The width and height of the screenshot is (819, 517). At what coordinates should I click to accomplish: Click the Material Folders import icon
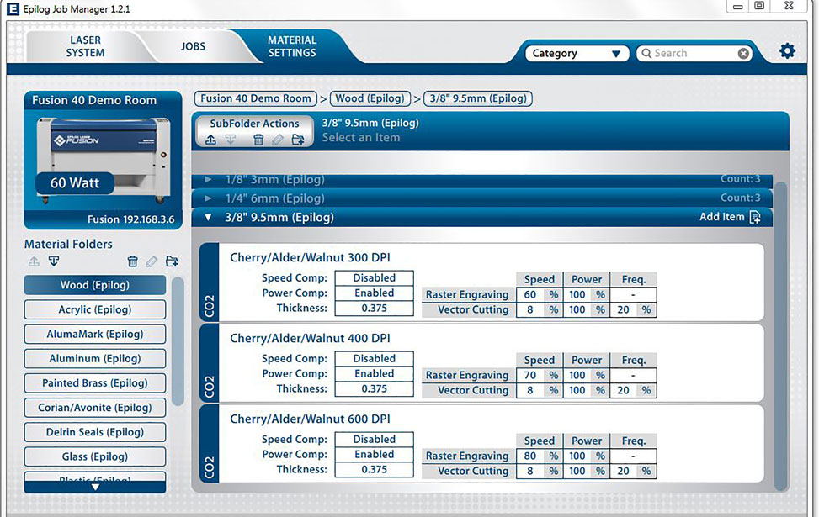54,261
